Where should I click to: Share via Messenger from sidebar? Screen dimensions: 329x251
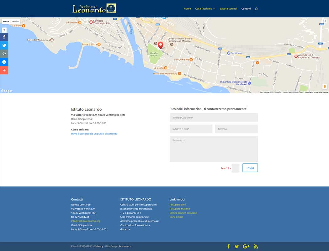tap(4, 62)
